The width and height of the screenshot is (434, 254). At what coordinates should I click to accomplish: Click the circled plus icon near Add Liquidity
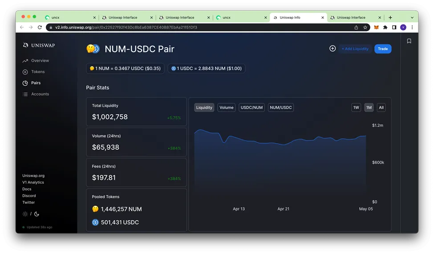pyautogui.click(x=333, y=48)
